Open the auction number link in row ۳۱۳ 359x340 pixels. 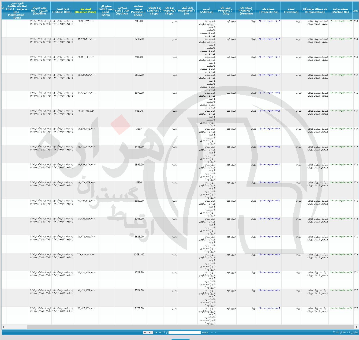(341, 21)
